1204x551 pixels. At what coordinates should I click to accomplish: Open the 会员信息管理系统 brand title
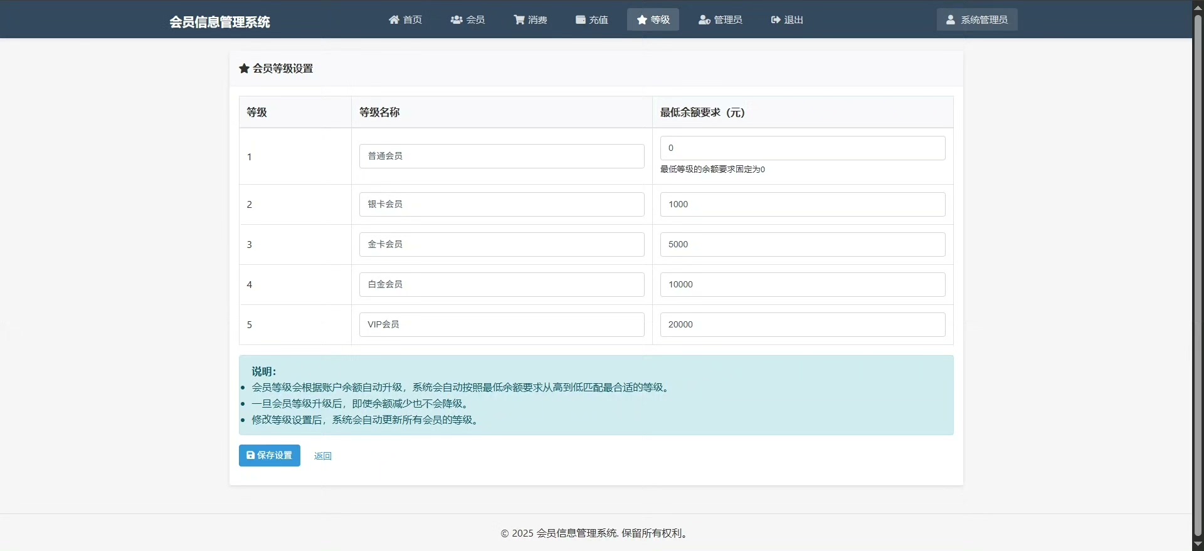pyautogui.click(x=219, y=22)
